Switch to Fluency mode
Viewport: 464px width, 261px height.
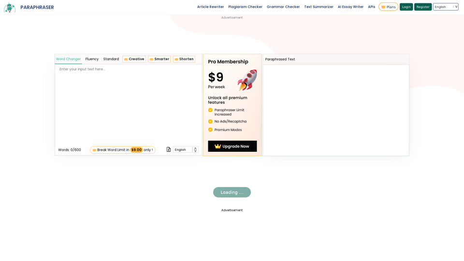(x=92, y=59)
